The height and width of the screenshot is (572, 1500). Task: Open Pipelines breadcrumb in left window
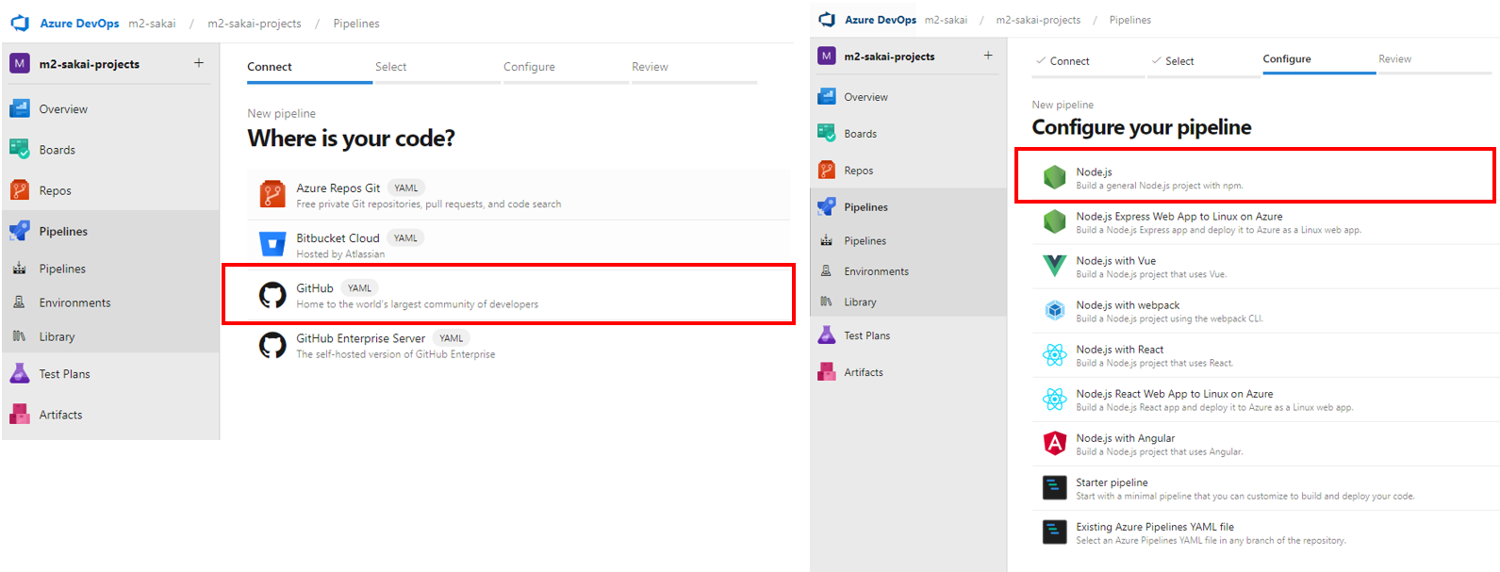click(x=356, y=24)
